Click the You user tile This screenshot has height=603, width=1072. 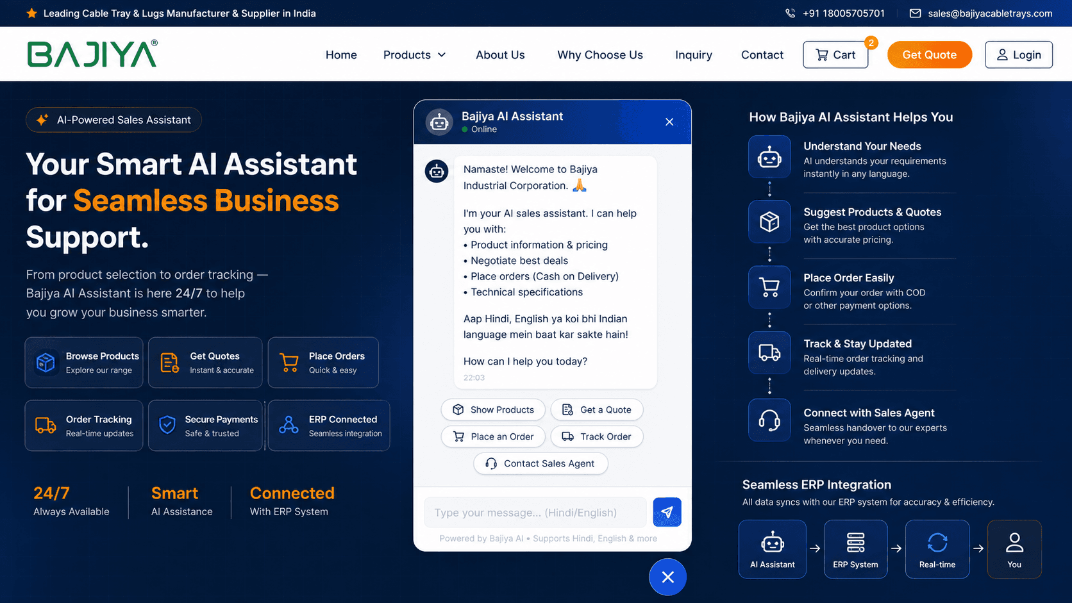(x=1014, y=549)
